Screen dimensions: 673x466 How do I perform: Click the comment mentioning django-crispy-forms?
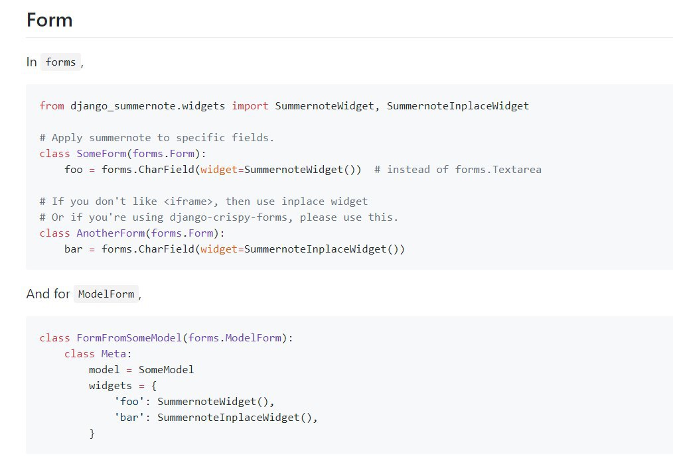(x=219, y=217)
